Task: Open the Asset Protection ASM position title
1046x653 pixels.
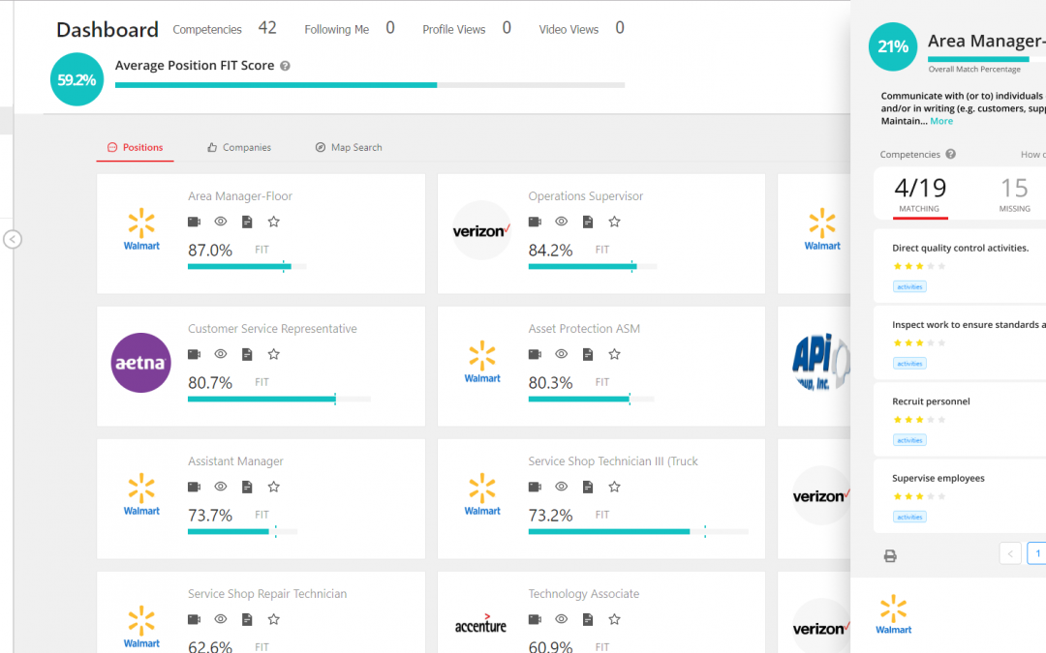Action: [584, 329]
